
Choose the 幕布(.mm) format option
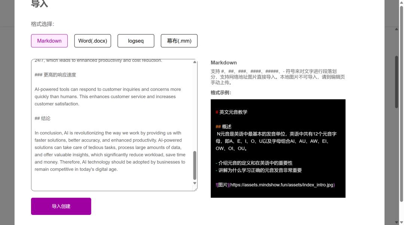coord(179,41)
